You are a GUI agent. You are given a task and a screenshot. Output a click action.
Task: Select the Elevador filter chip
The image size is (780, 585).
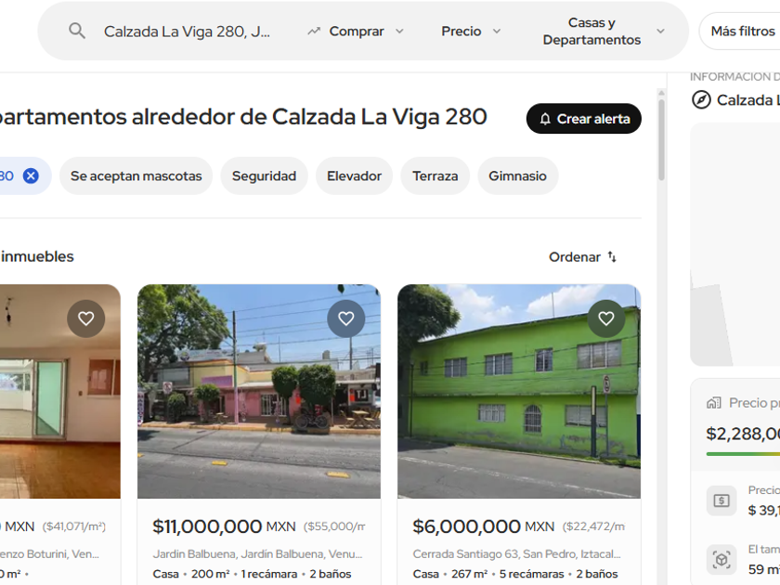(354, 176)
